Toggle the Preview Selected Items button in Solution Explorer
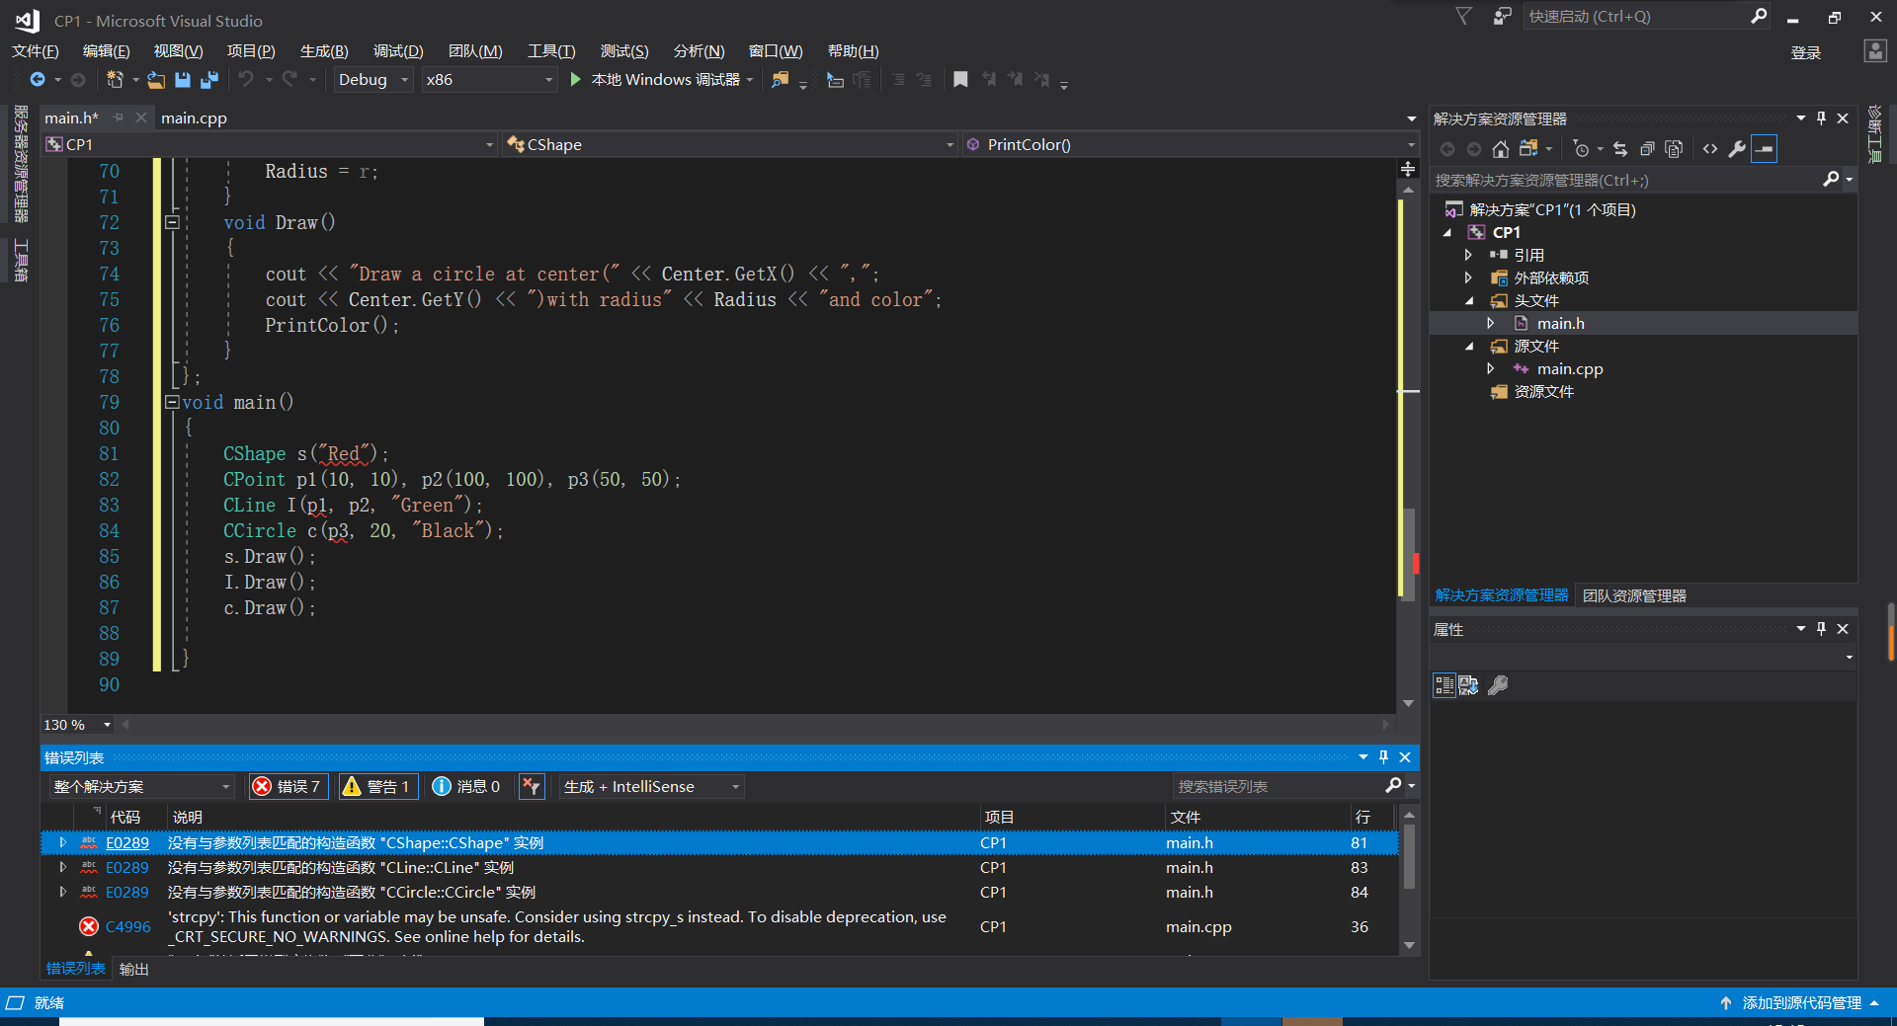Screen dimensions: 1897x1026 click(x=1765, y=149)
